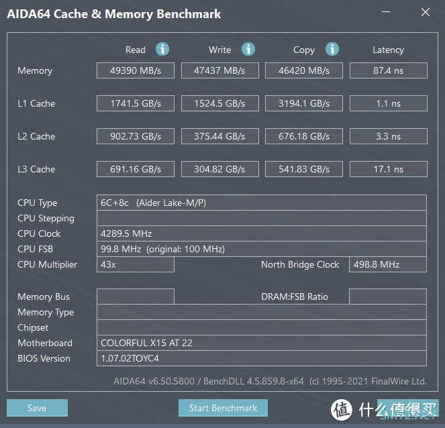Click the Memory row label
This screenshot has width=445, height=428.
point(35,70)
